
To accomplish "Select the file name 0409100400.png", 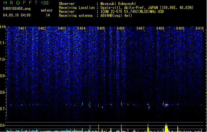I will (17, 9).
